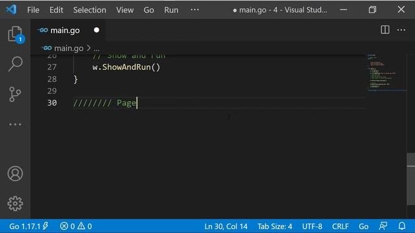The height and width of the screenshot is (233, 415).
Task: Change the Go language mode in status bar
Action: (x=363, y=227)
